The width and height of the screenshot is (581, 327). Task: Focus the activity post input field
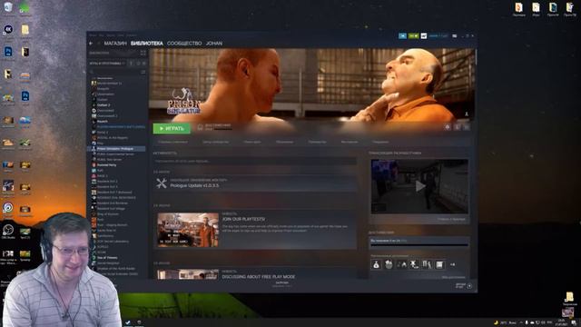coord(255,161)
